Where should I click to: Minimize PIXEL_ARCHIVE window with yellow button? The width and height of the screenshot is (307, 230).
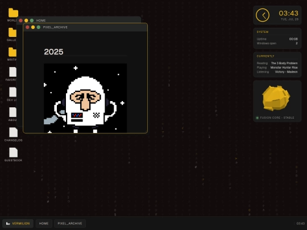tap(33, 27)
